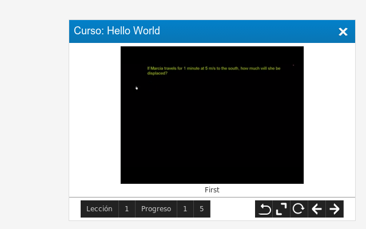Click the gray page background outside the dialog
The height and width of the screenshot is (229, 366).
(x=34, y=114)
